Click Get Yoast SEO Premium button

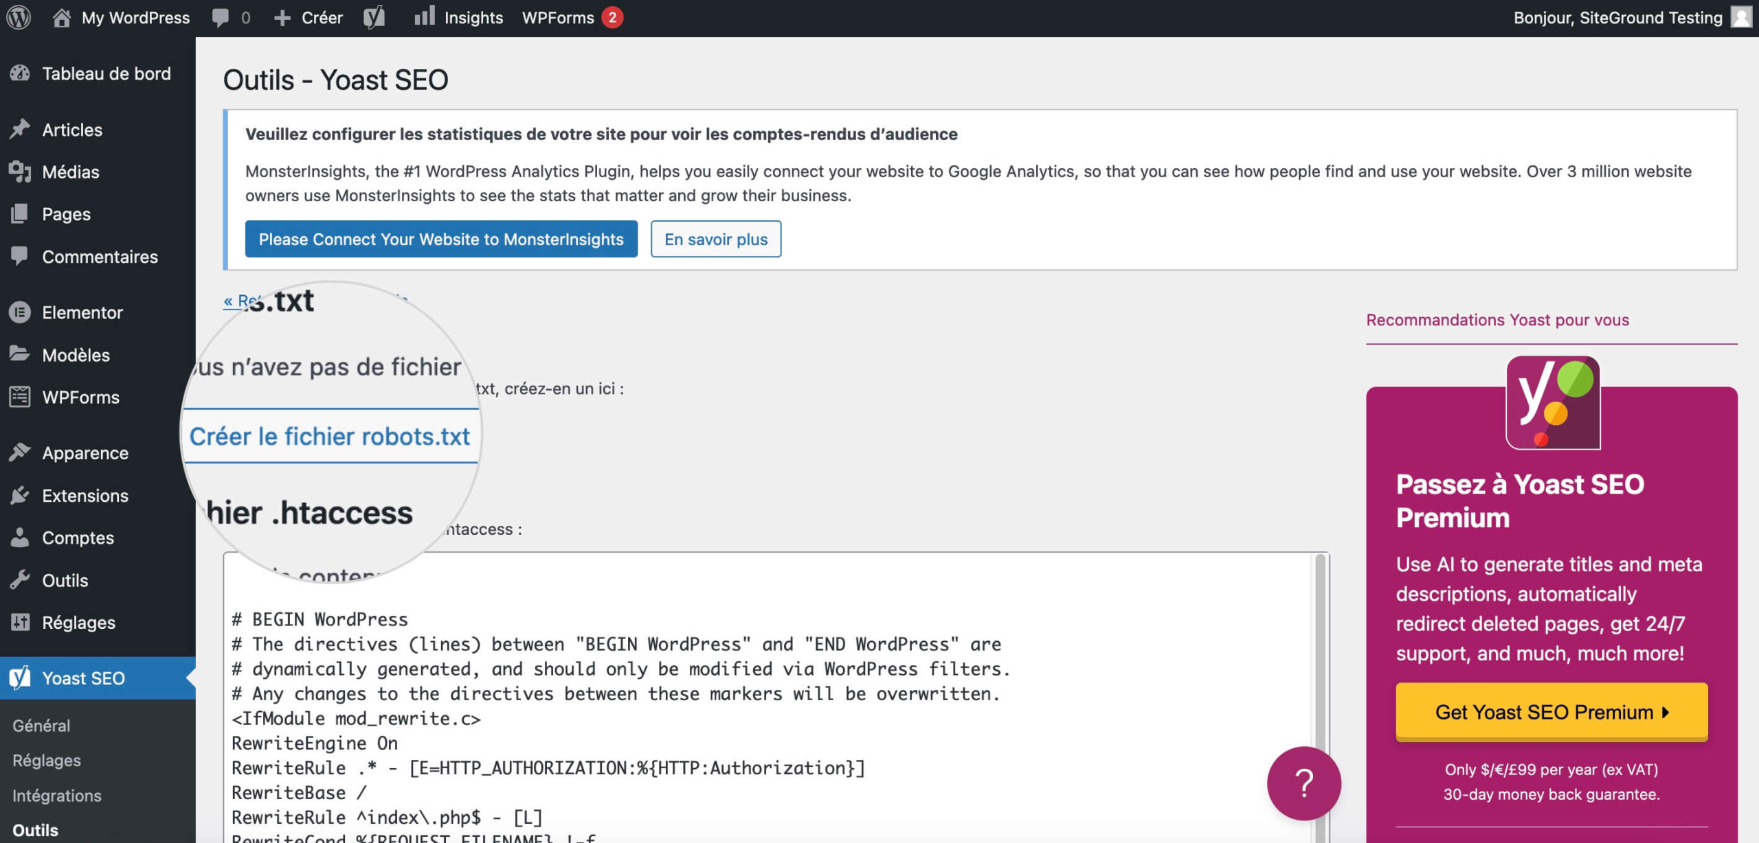pos(1551,712)
